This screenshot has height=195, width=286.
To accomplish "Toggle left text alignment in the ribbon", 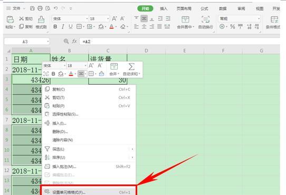I will 136,26.
